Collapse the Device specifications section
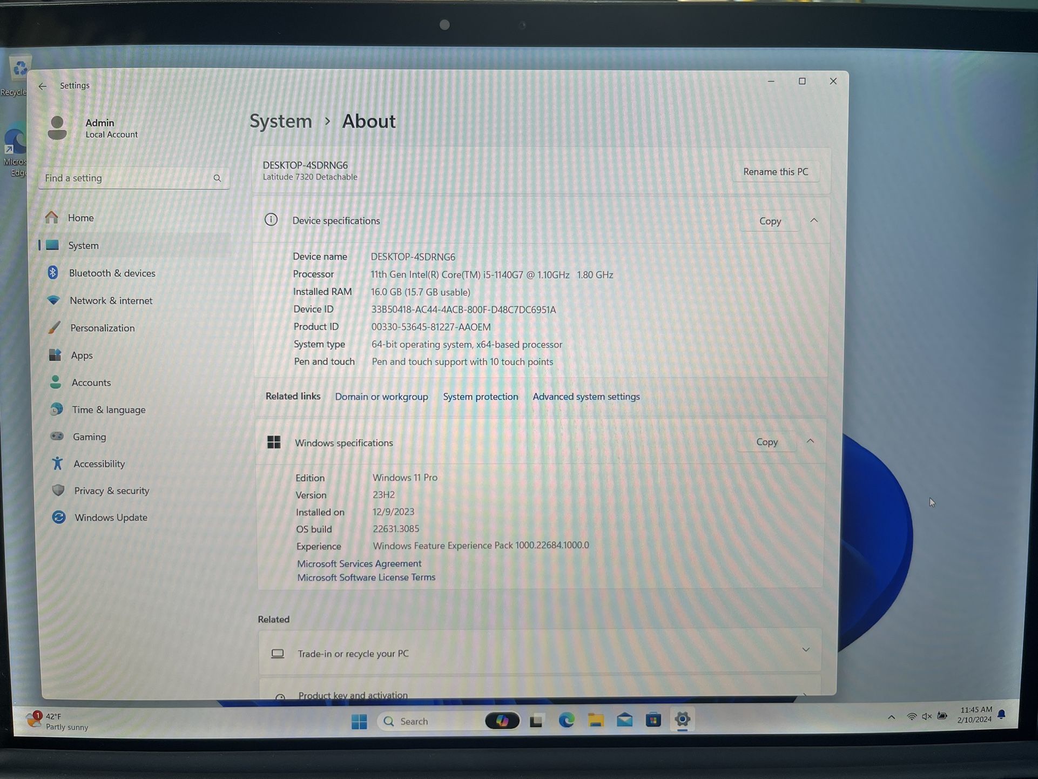This screenshot has width=1038, height=779. pos(814,220)
